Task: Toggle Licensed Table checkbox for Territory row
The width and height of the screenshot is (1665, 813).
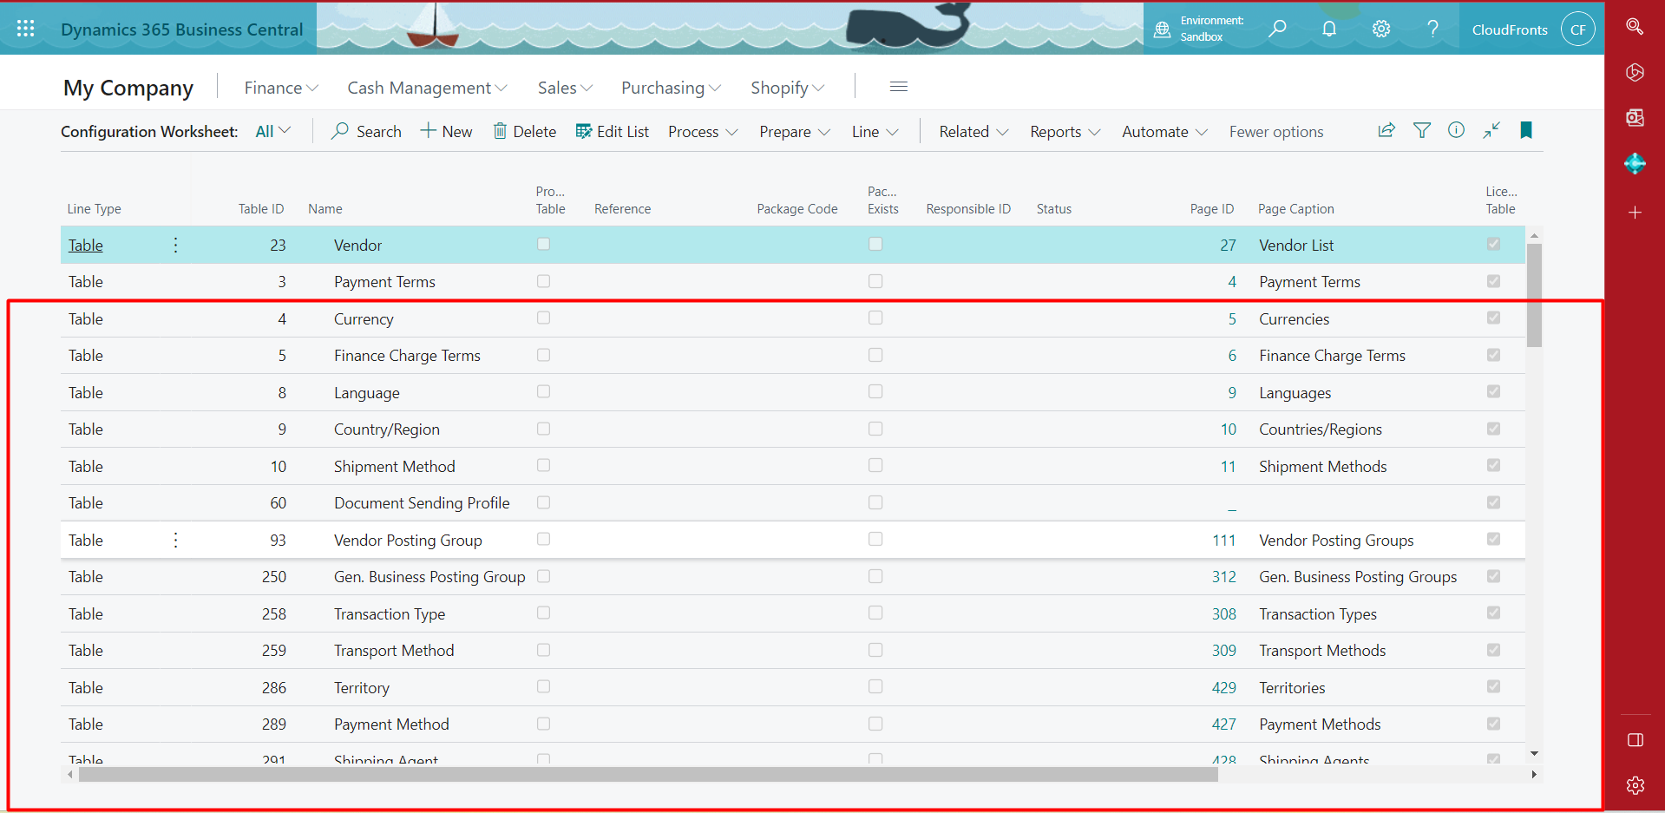Action: click(x=1493, y=686)
